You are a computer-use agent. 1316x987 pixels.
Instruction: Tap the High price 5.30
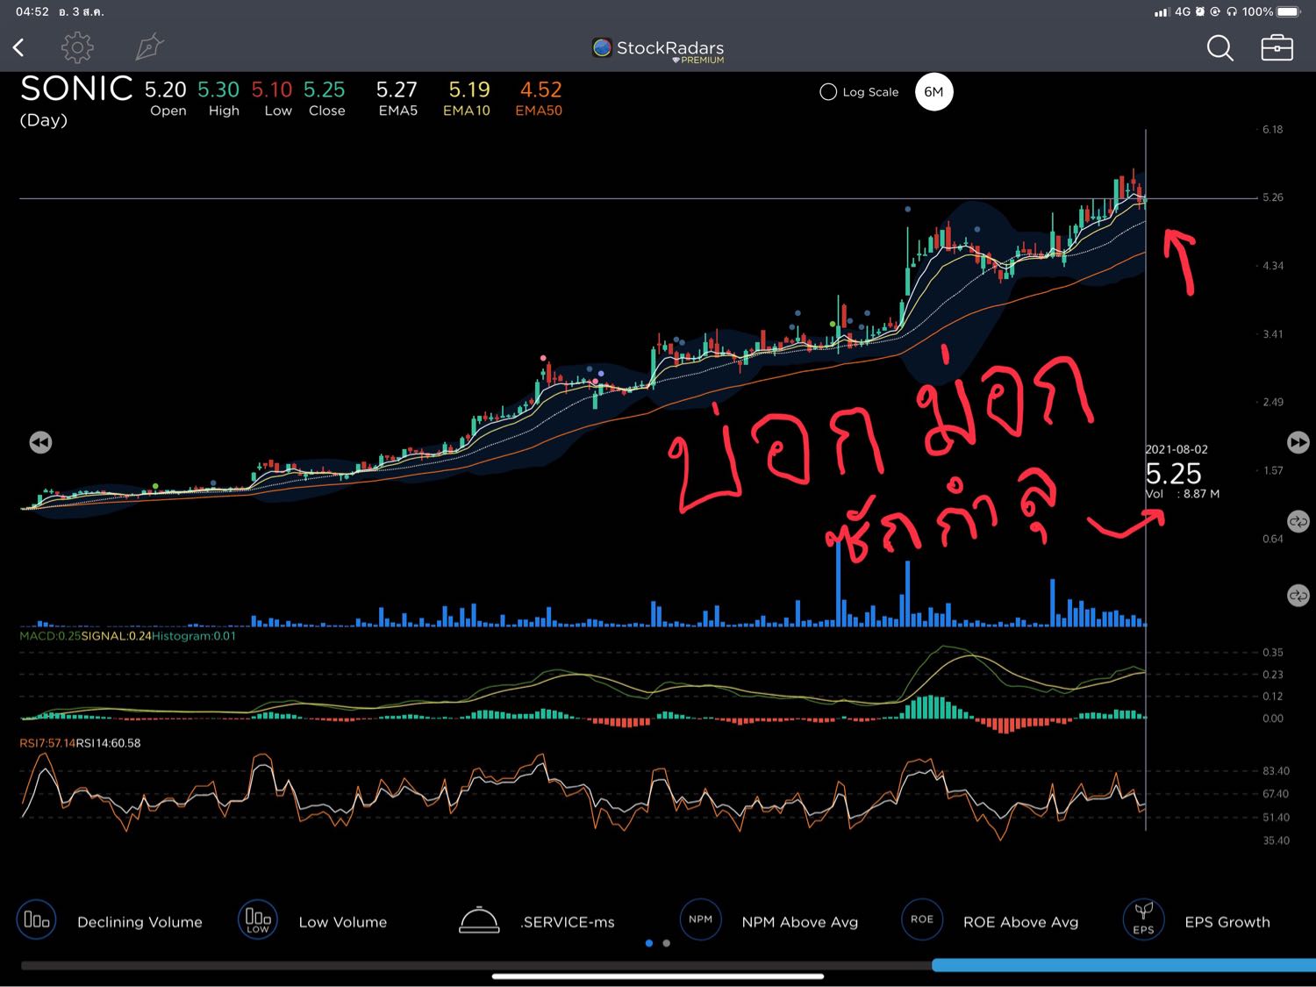tap(218, 89)
